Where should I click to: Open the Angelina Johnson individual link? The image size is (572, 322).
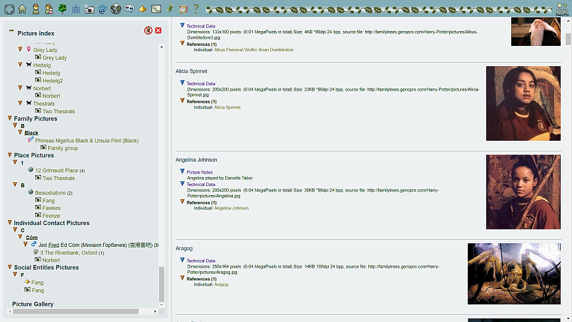point(231,208)
